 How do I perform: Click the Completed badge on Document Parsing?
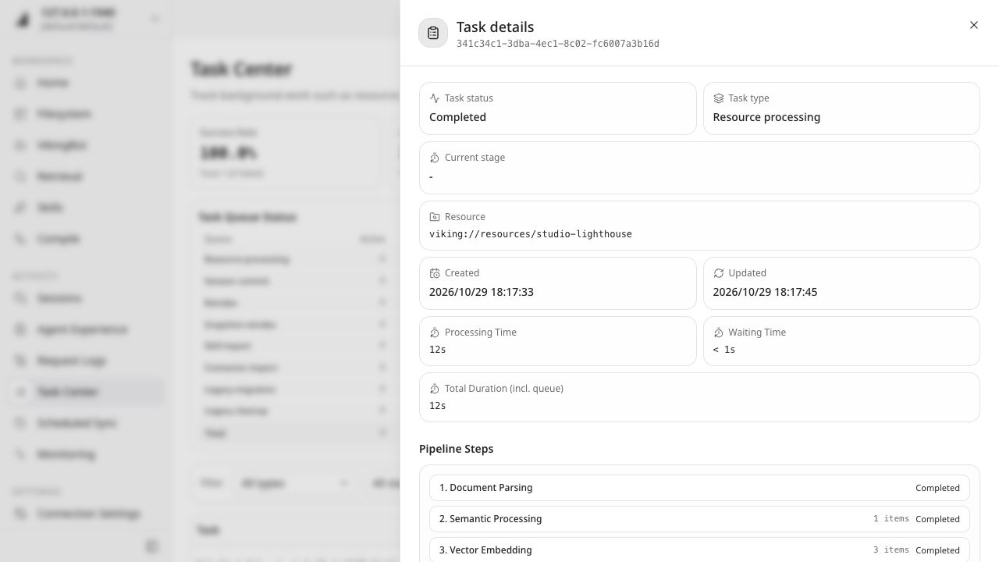pyautogui.click(x=937, y=488)
